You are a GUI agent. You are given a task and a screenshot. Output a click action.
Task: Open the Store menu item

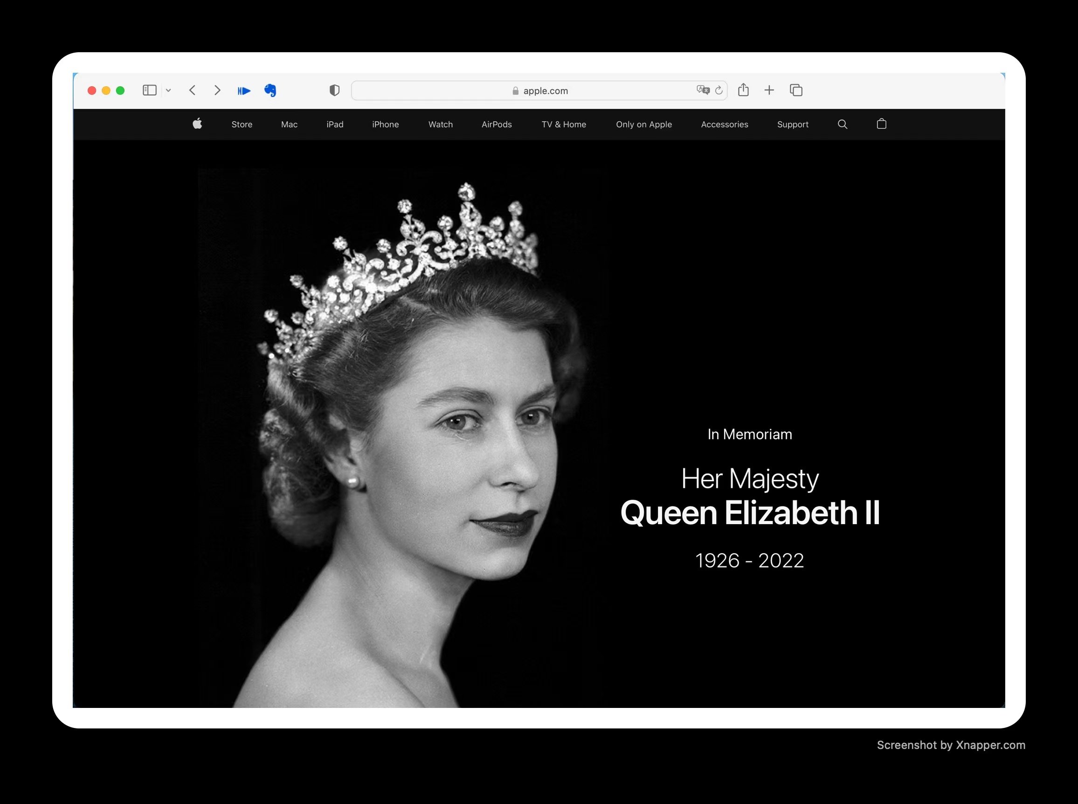[242, 124]
